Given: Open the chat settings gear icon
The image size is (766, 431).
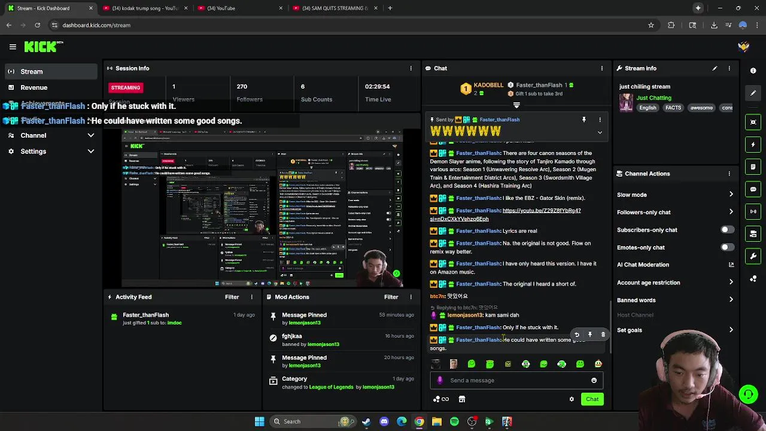Looking at the screenshot, I should click(572, 399).
